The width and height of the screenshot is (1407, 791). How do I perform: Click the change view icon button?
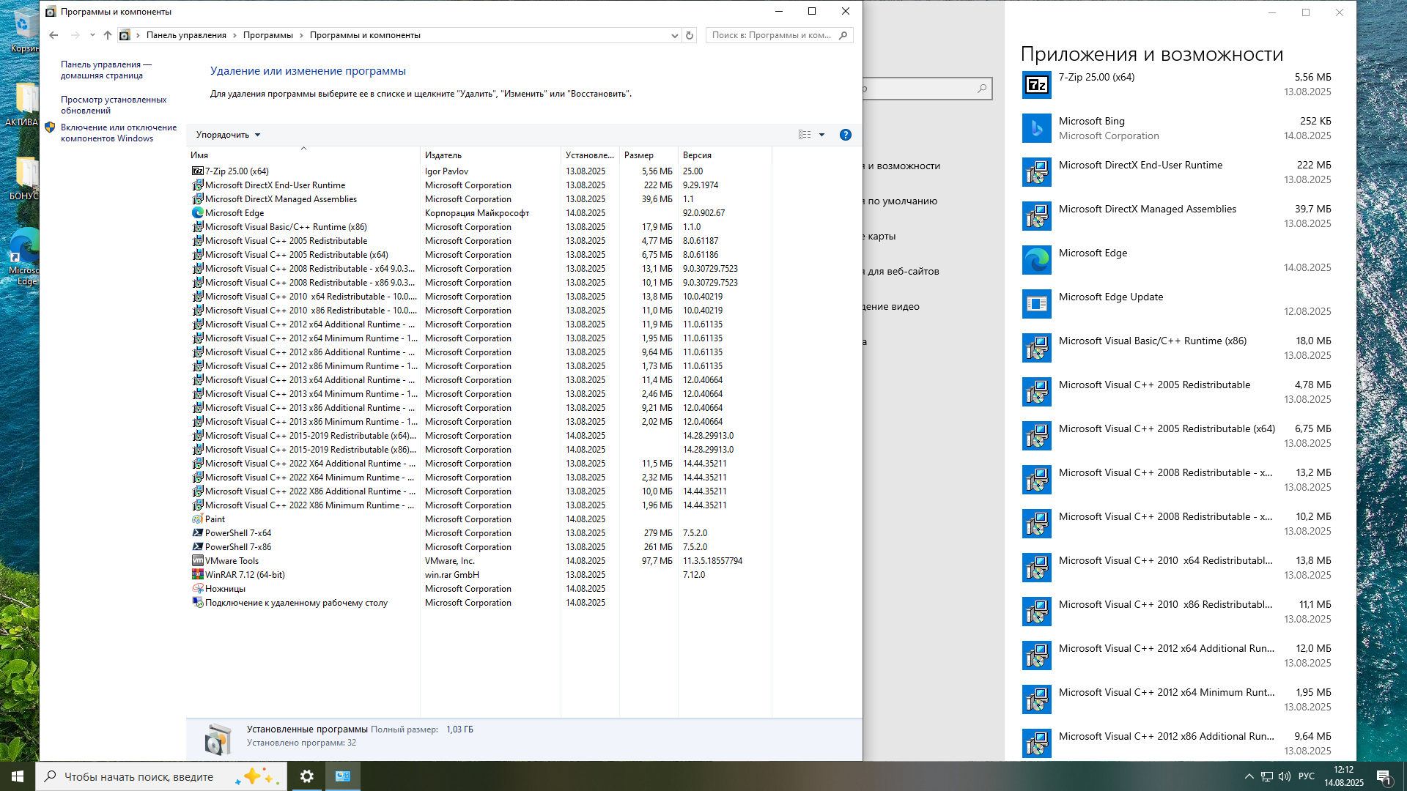(805, 135)
